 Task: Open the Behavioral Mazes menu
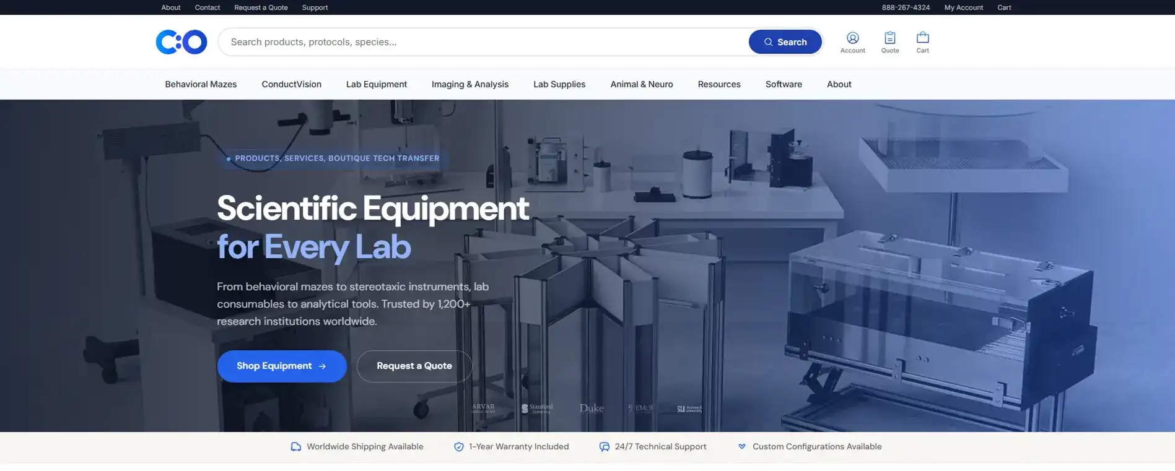[x=201, y=84]
